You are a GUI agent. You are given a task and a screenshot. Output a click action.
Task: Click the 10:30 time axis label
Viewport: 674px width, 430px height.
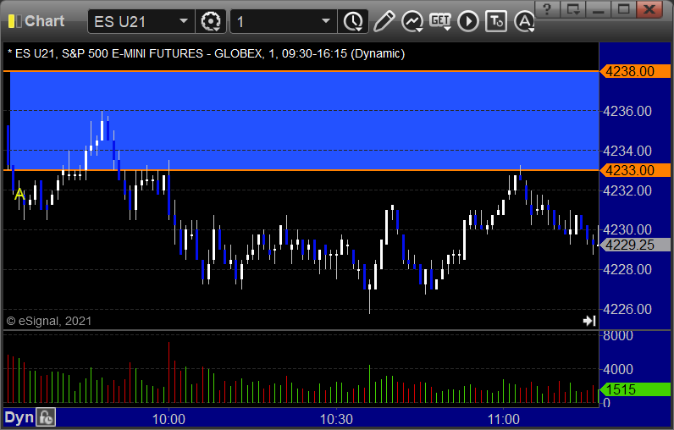click(336, 419)
